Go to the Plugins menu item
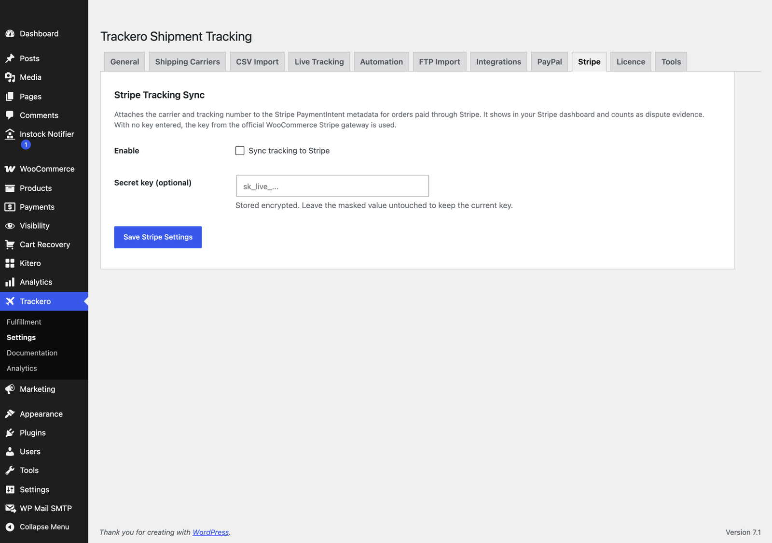This screenshot has width=772, height=543. [x=44, y=433]
